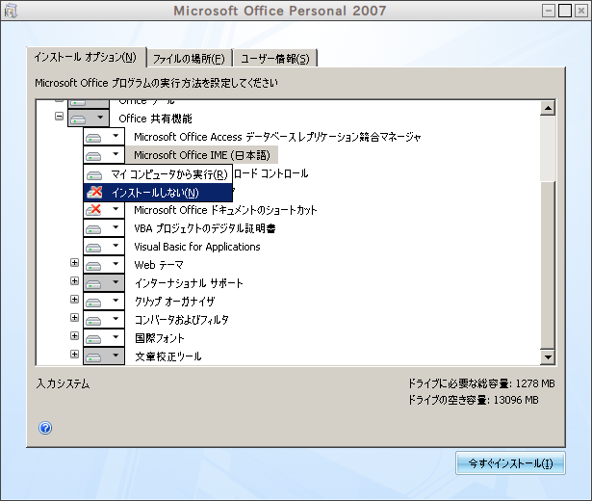Screen dimensions: 592x501
Task: Select the Office 共有機能 tree label
Action: pos(155,119)
